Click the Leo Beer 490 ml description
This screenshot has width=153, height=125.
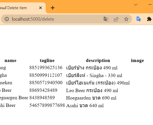point(92,90)
